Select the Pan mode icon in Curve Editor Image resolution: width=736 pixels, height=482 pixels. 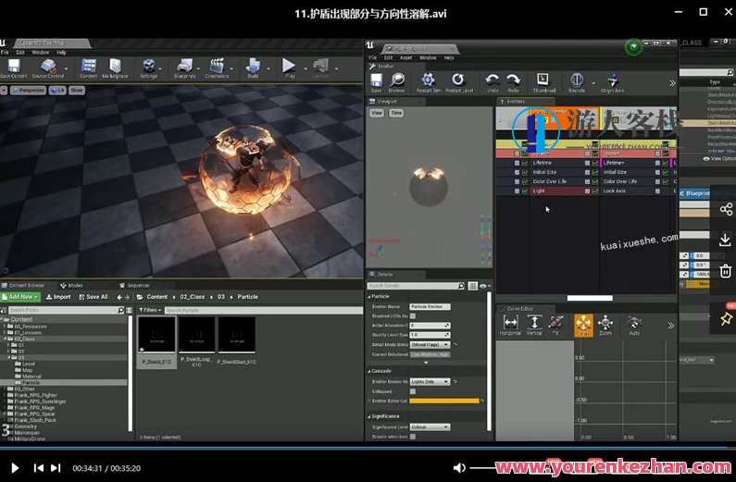click(x=583, y=324)
